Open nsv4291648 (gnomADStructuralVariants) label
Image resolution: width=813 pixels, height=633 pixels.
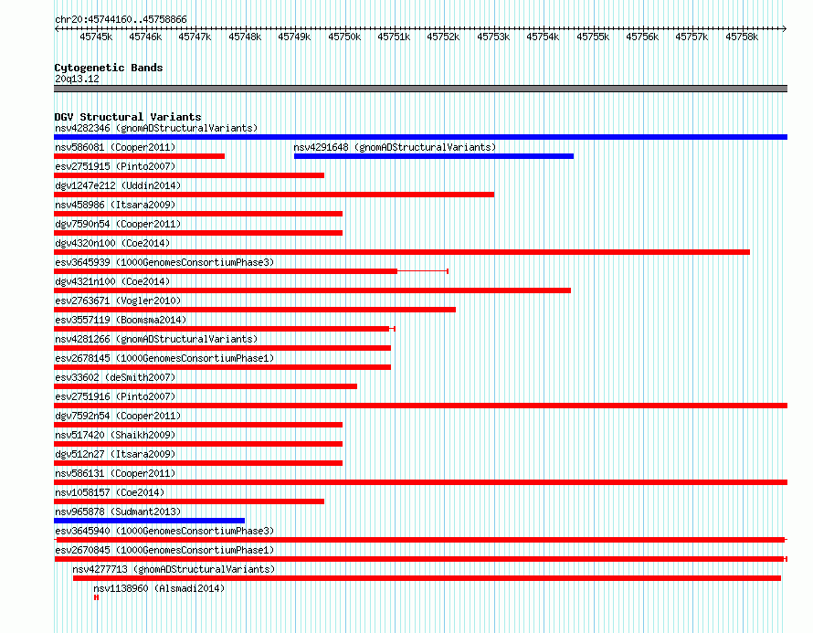pos(395,147)
